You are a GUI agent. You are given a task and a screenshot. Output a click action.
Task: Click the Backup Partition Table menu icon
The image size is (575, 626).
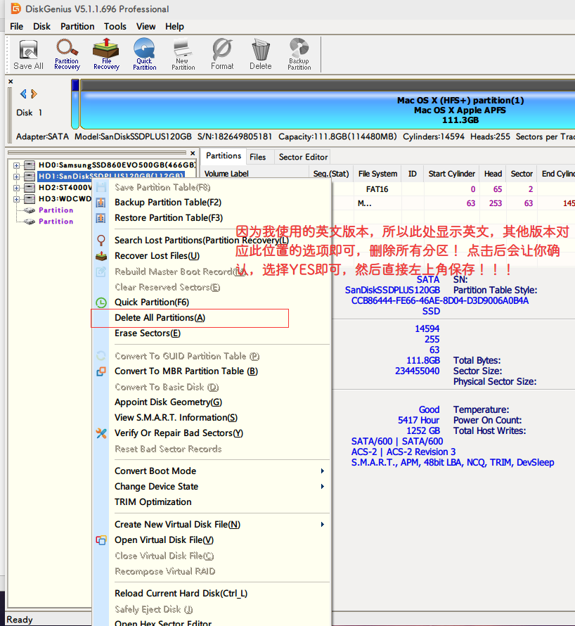point(101,203)
